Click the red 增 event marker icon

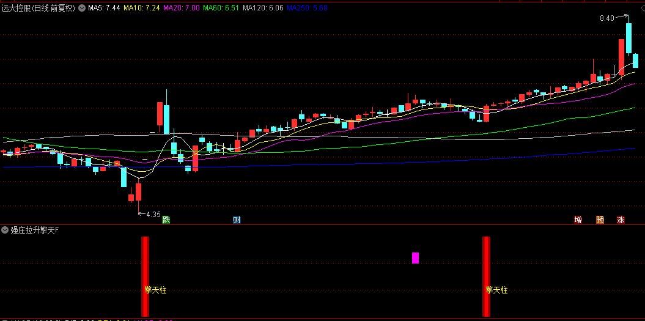click(x=578, y=220)
